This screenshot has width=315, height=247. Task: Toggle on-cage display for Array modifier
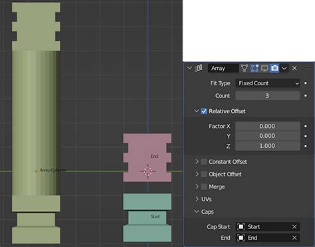point(244,68)
